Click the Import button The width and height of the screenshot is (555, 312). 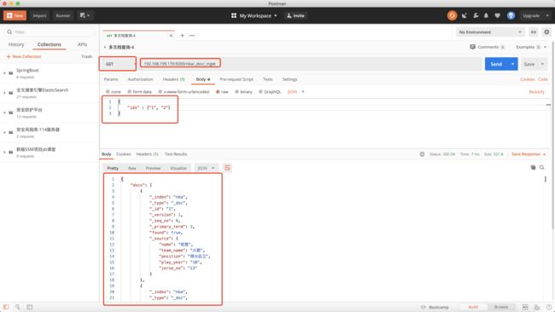tap(39, 15)
